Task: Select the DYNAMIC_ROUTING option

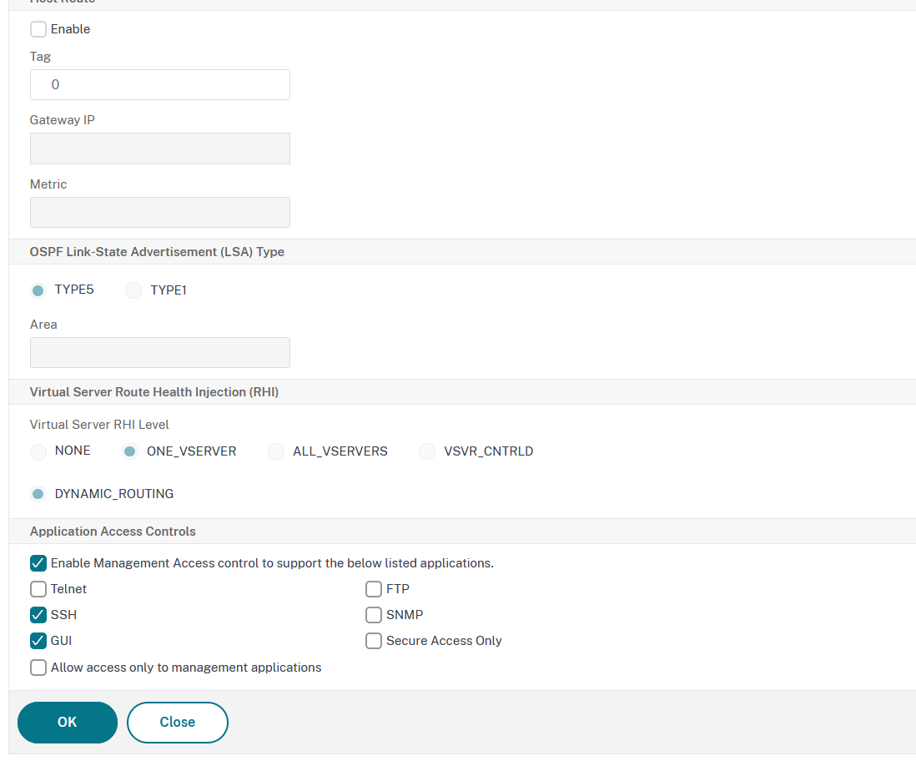Action: (38, 493)
